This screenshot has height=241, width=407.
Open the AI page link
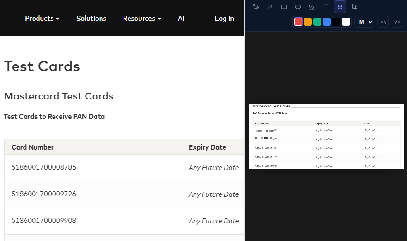click(x=181, y=19)
